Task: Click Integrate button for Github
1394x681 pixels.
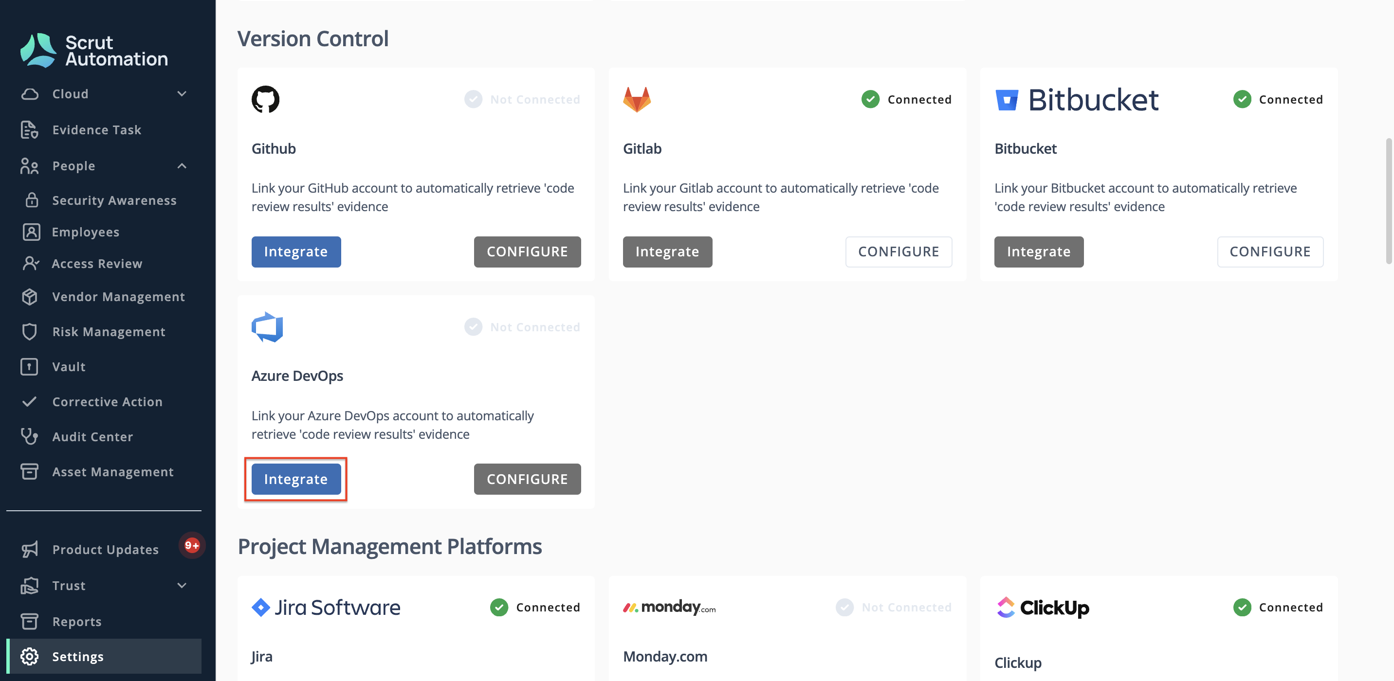Action: (296, 251)
